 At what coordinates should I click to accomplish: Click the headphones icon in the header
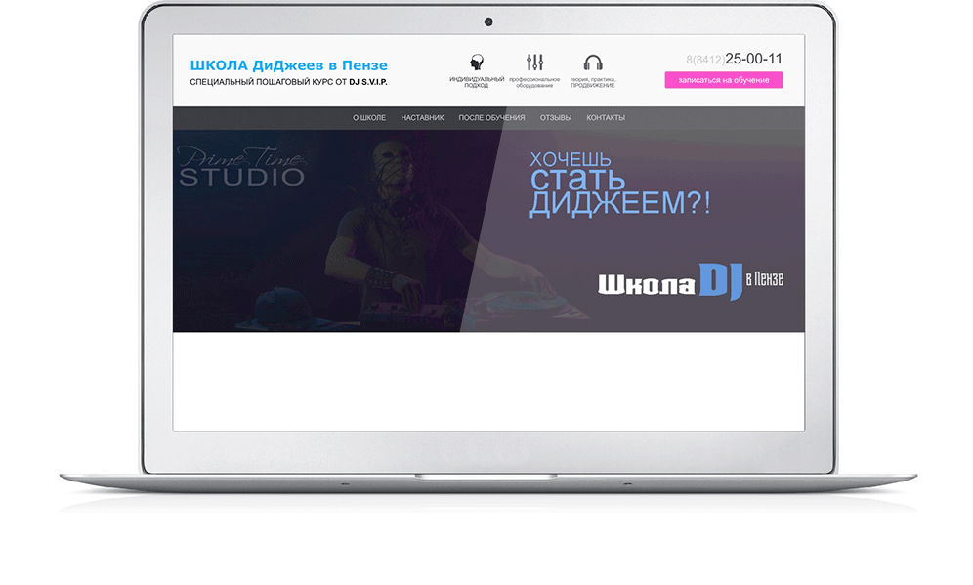592,63
